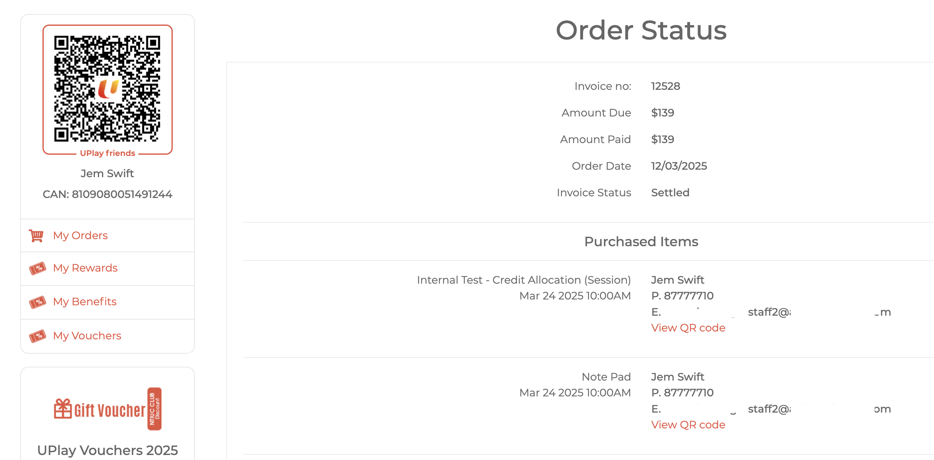The height and width of the screenshot is (460, 934).
Task: Click the UPlay Vouchers 2025 title
Action: 107,450
